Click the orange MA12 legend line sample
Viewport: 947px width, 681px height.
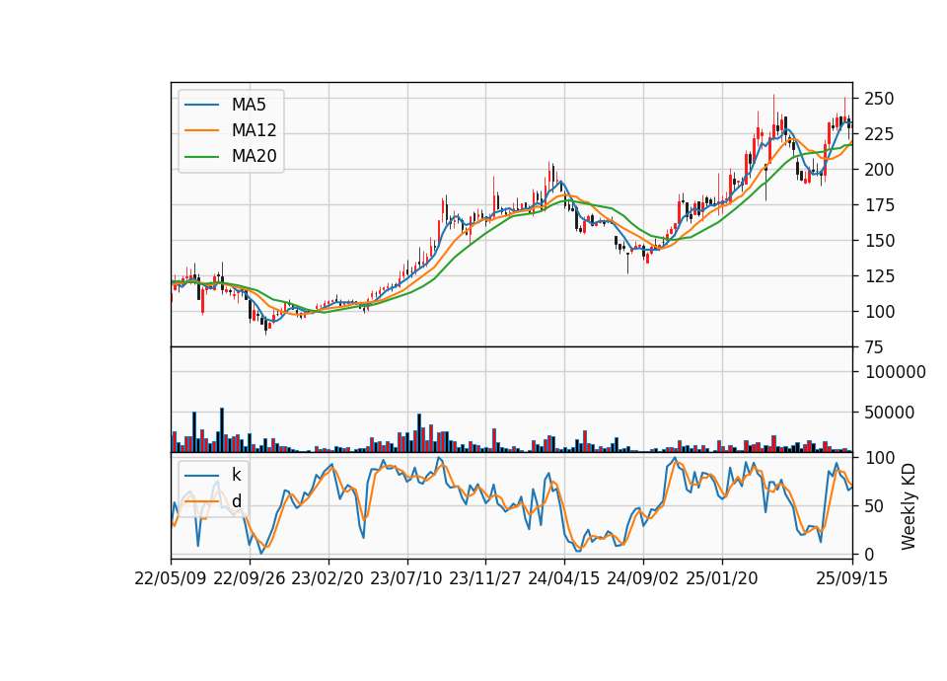click(201, 130)
